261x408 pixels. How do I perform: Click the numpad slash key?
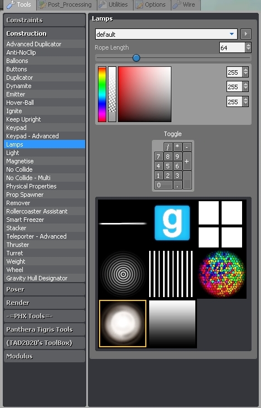click(168, 147)
